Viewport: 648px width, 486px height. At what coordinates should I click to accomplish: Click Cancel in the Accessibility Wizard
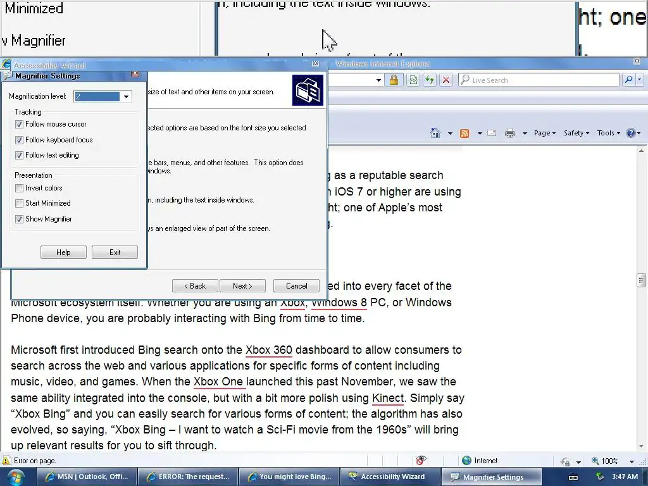(x=296, y=285)
